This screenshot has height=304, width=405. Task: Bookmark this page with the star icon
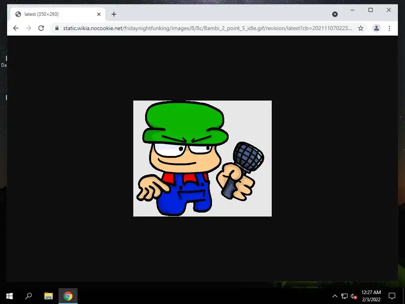click(361, 28)
